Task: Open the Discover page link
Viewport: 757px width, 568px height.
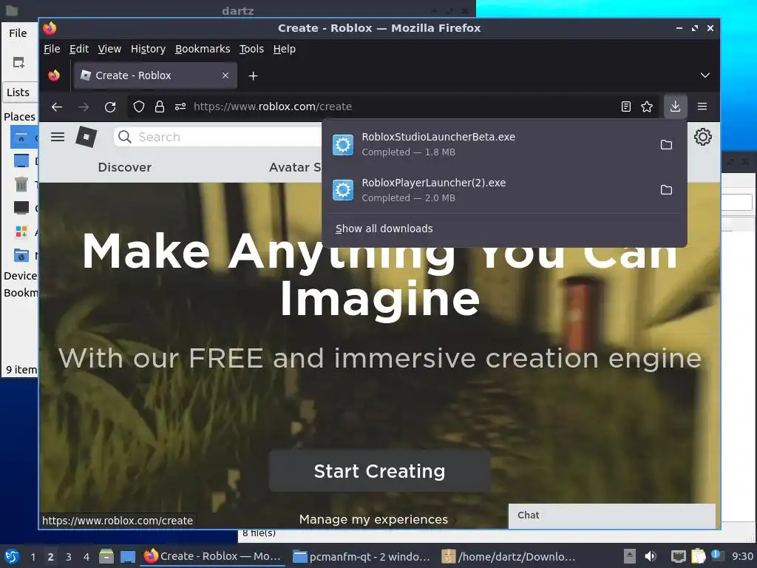Action: coord(124,167)
